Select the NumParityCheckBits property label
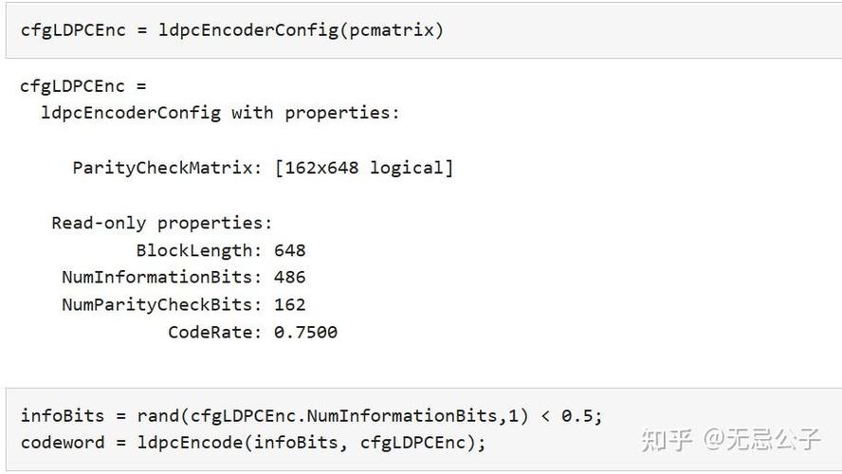 coord(162,305)
